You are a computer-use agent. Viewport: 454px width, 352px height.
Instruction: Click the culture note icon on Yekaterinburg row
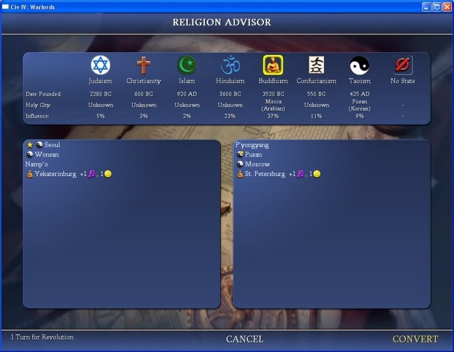[x=91, y=174]
